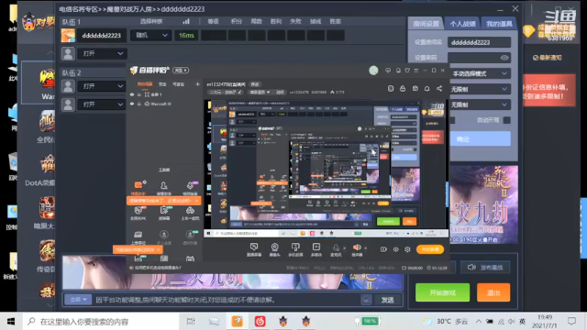Open the 全部 chat channel dropdown
This screenshot has height=330, width=587.
pos(78,300)
